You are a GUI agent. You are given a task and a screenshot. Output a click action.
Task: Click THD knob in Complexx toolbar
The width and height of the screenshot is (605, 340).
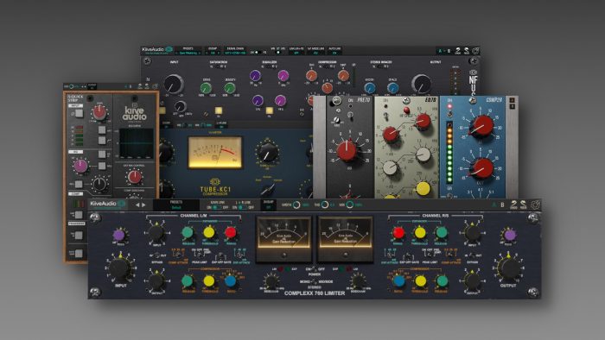pos(324,205)
